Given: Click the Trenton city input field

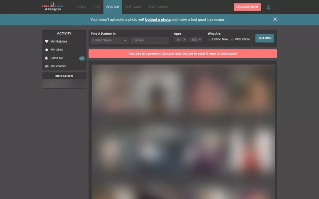Looking at the screenshot, I should (150, 41).
